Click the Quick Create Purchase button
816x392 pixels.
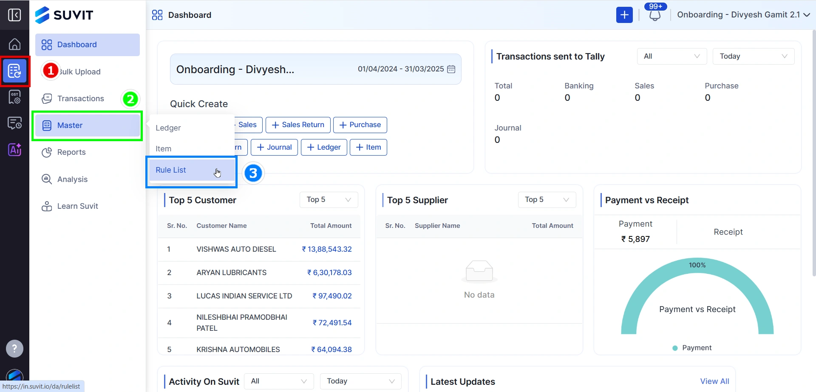pos(360,125)
